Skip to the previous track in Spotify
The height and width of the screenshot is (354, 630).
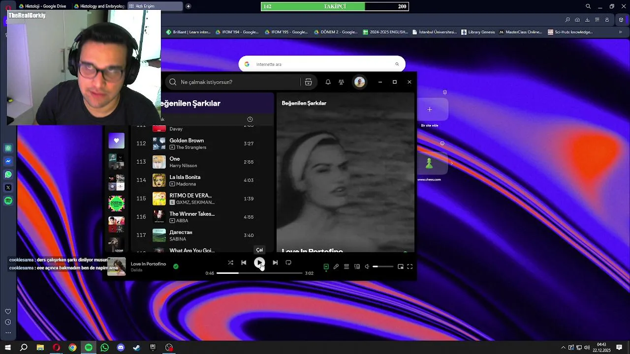coord(244,263)
